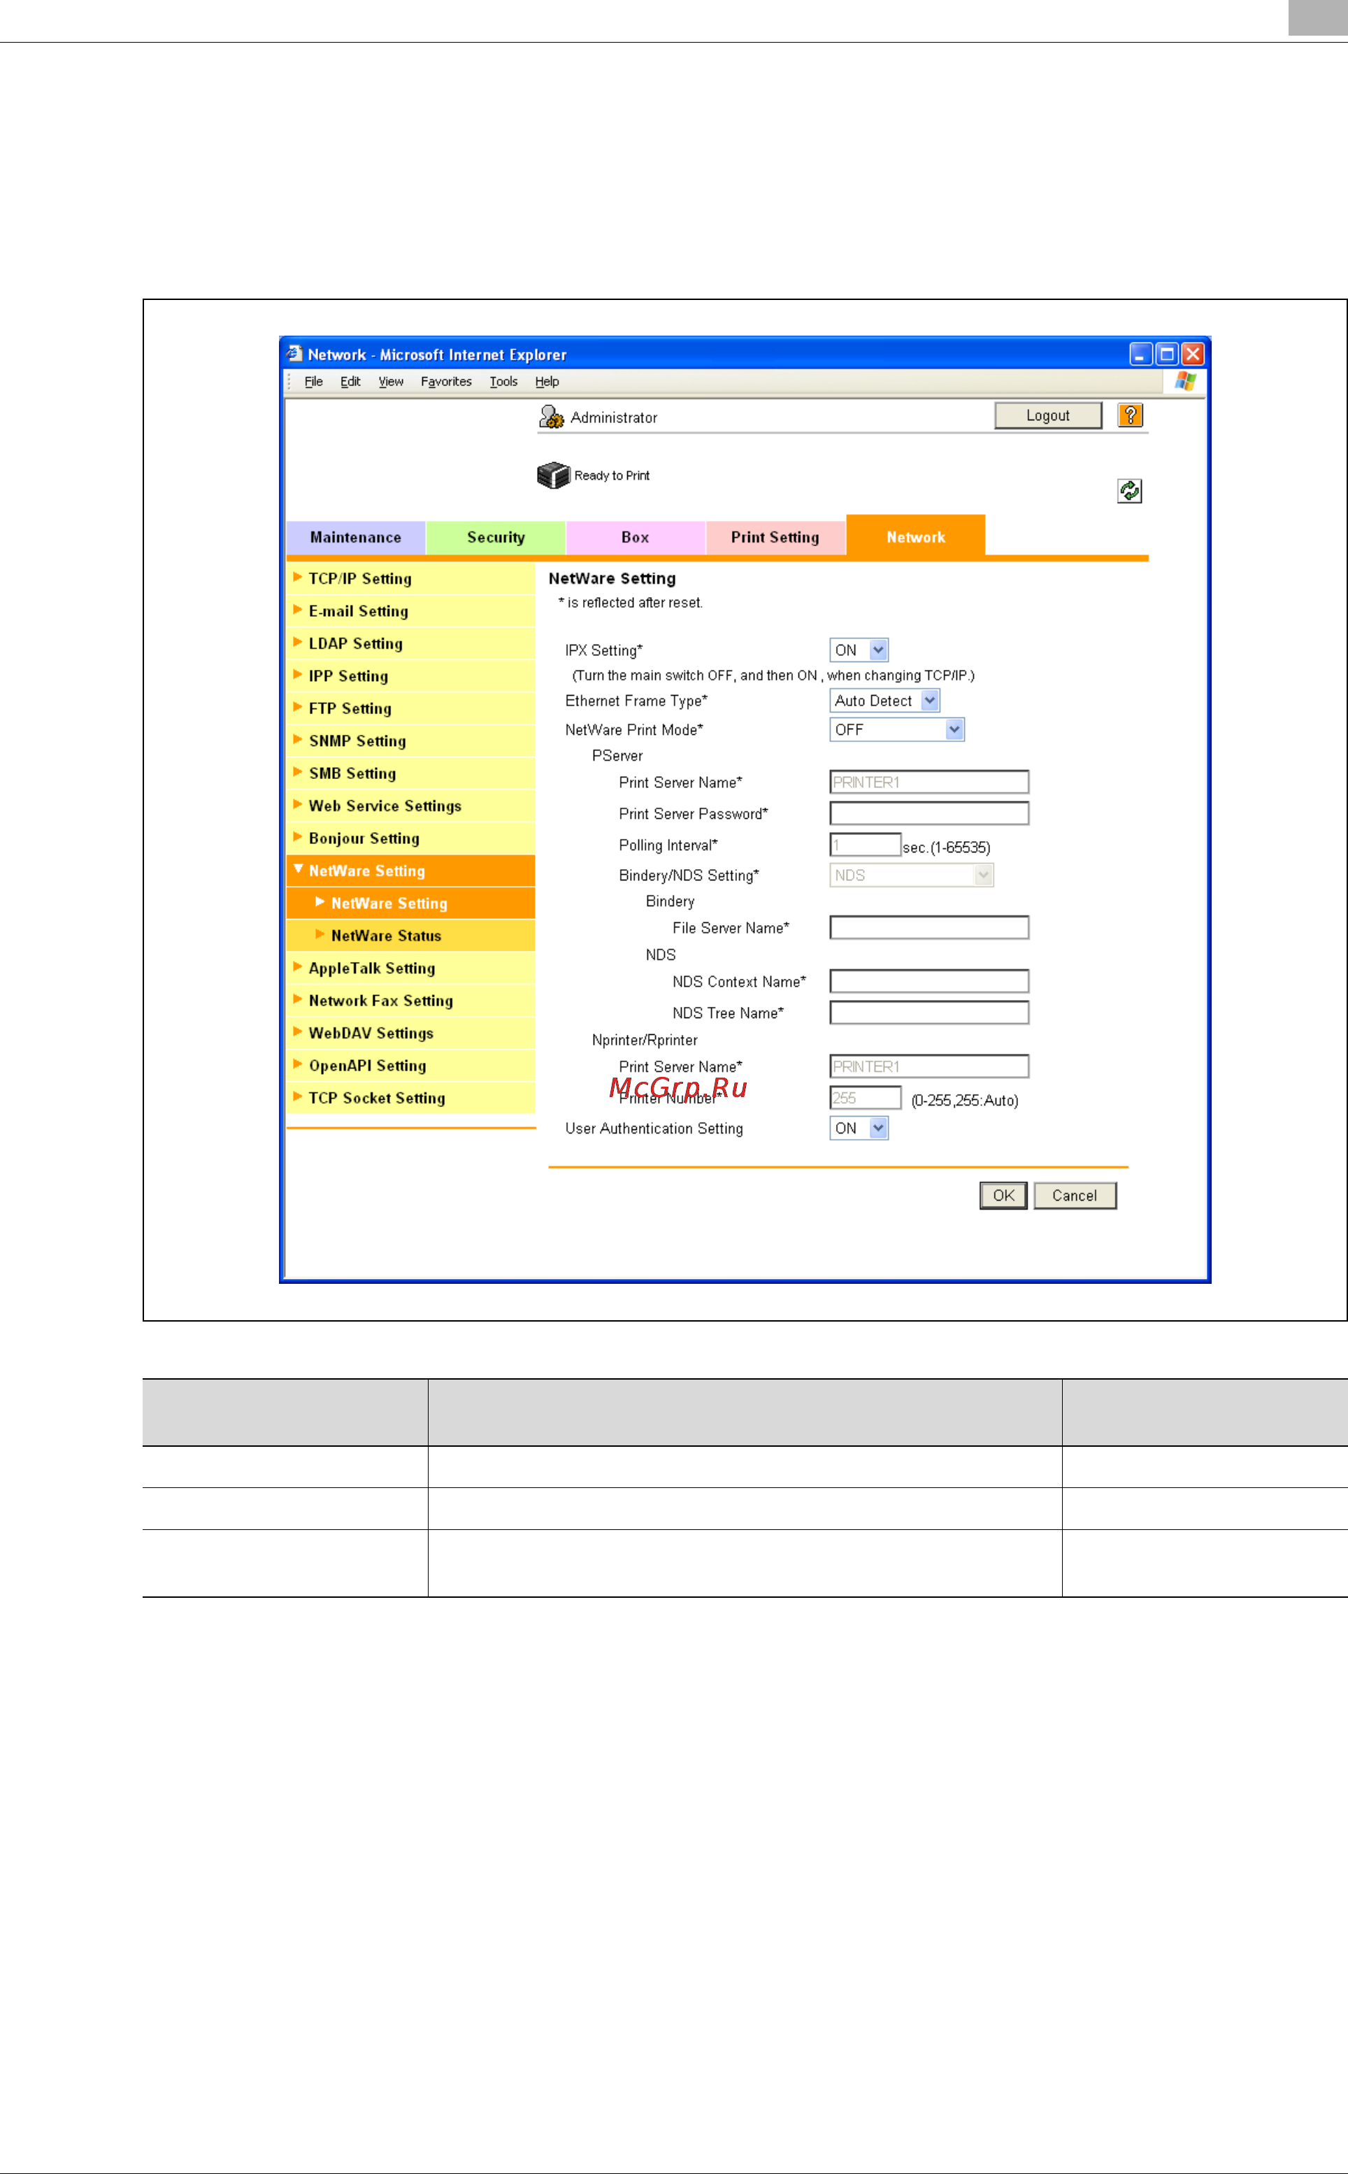Click the Nprinter/Rprinter Print Server Name field
The image size is (1348, 2174).
click(x=929, y=1066)
